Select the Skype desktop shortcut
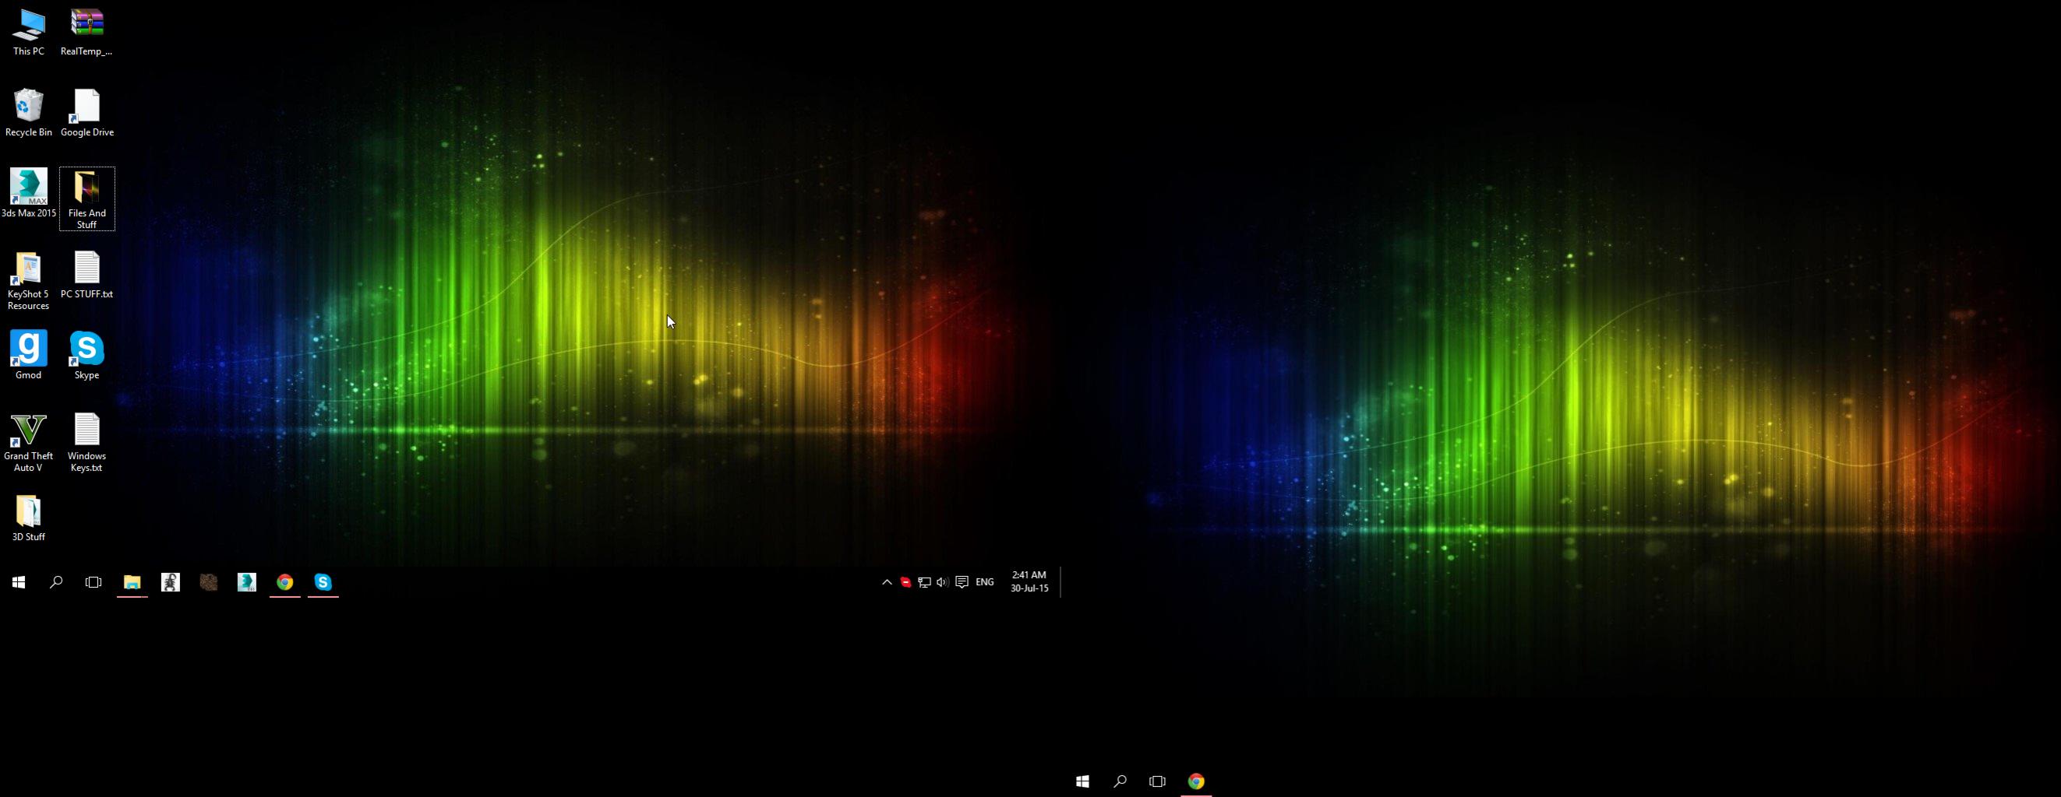This screenshot has width=2061, height=797. [86, 356]
